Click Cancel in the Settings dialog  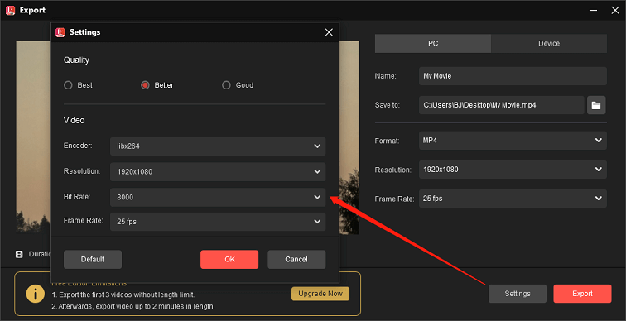296,259
